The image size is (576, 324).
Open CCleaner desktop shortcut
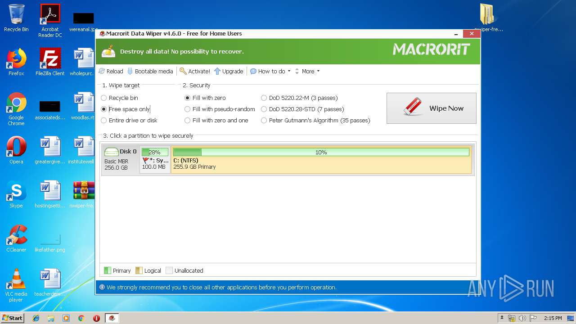tap(16, 238)
